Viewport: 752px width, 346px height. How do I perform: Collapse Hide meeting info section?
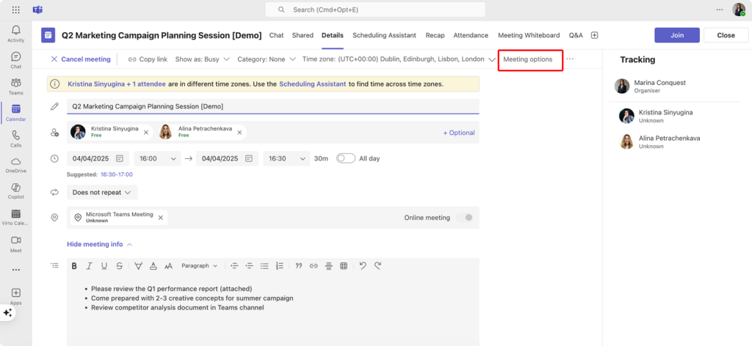pyautogui.click(x=99, y=244)
